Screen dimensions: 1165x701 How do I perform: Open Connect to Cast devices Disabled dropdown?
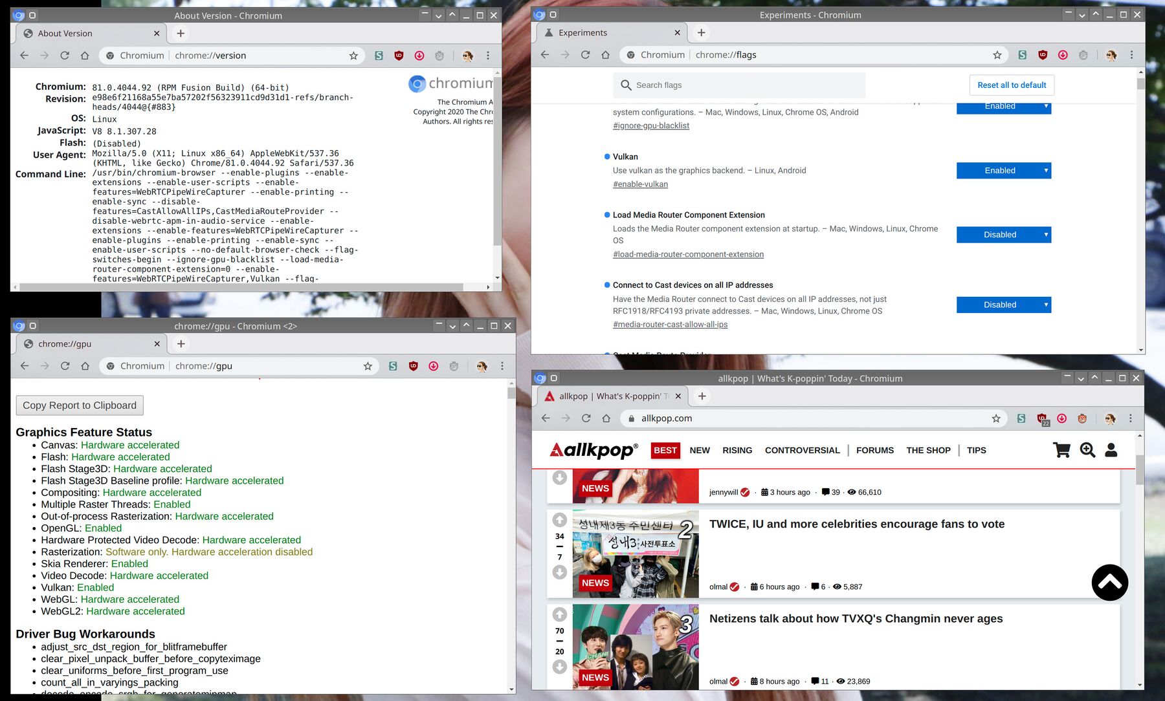coord(1004,305)
